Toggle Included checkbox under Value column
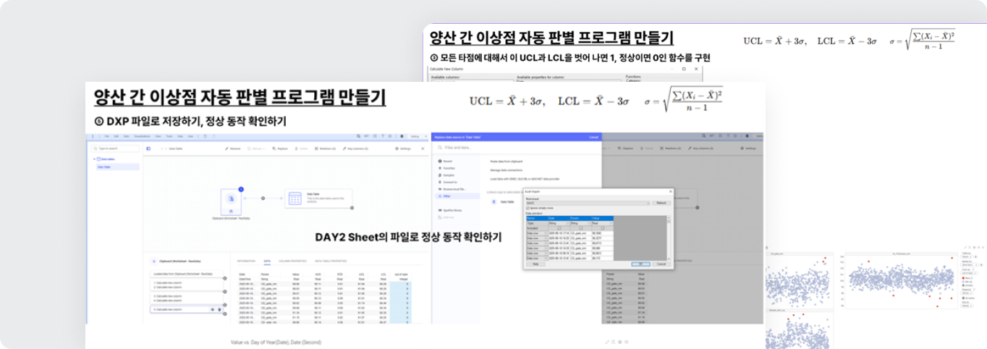Screen dimensions: 987x349 (x=602, y=227)
